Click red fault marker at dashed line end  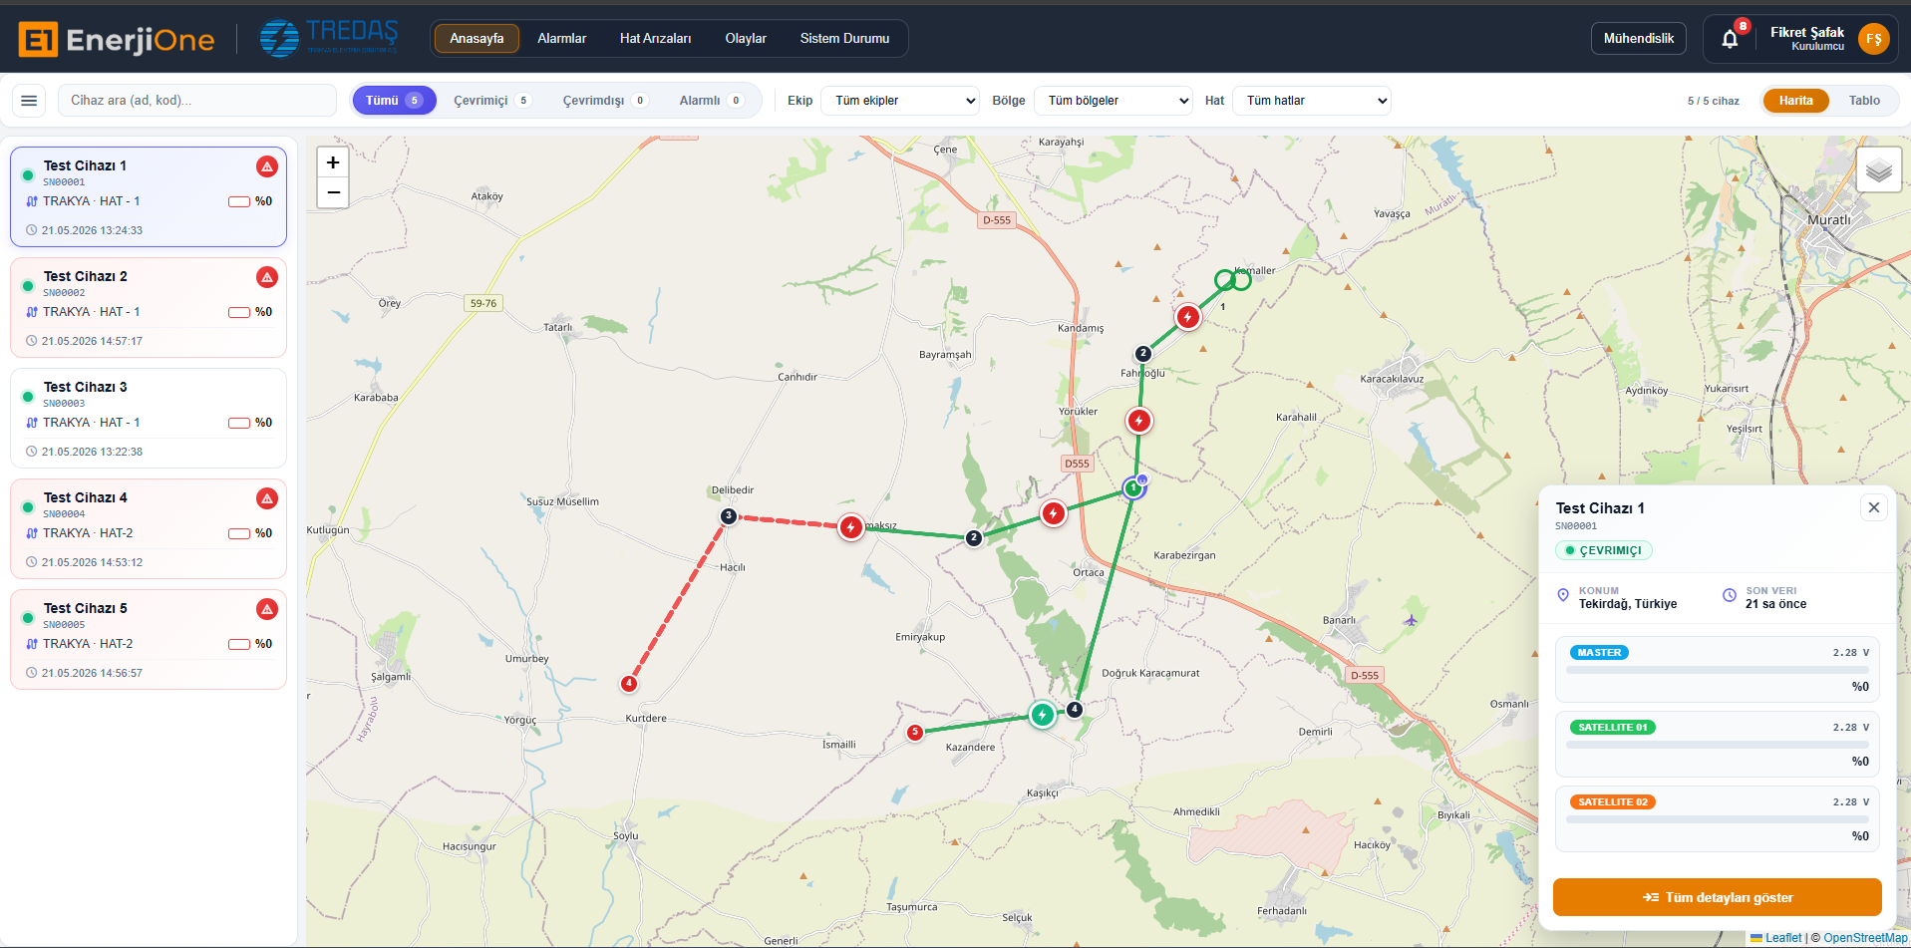click(850, 526)
